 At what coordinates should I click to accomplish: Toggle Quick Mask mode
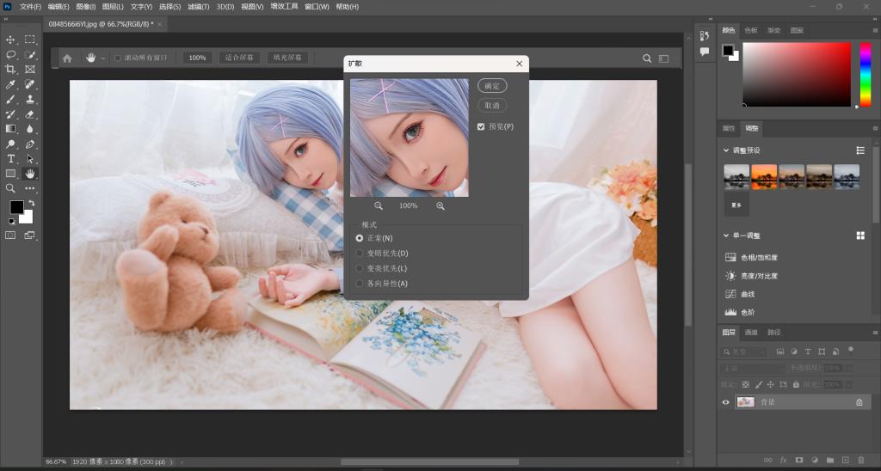(x=10, y=235)
